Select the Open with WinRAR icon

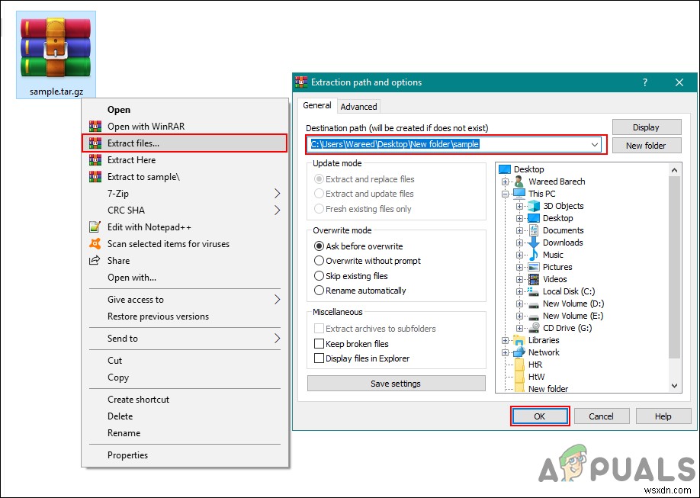95,126
